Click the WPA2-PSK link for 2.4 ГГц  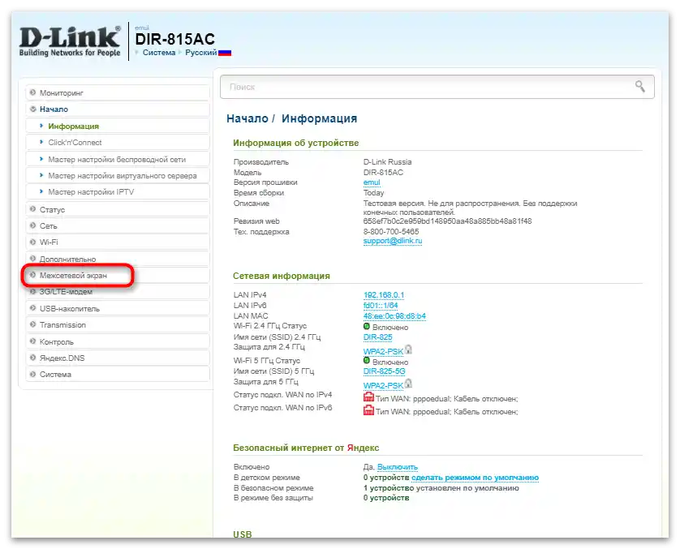tap(383, 351)
